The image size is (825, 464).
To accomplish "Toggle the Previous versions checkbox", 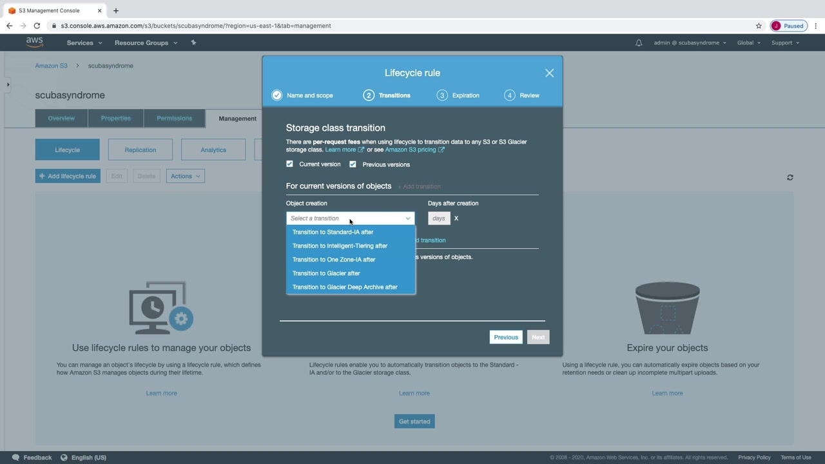I will click(x=353, y=164).
